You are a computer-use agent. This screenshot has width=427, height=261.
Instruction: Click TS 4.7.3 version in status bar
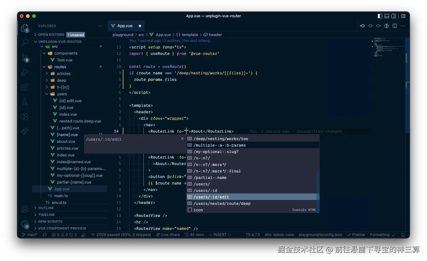click(x=253, y=235)
